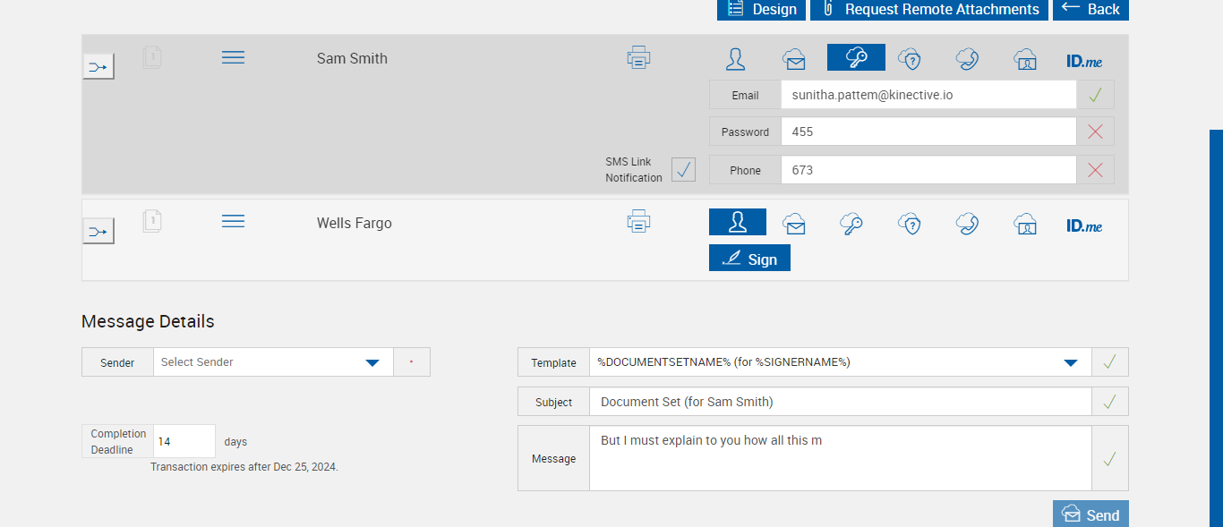Select password key icon for Wells Fargo
Image resolution: width=1223 pixels, height=527 pixels.
pos(851,224)
